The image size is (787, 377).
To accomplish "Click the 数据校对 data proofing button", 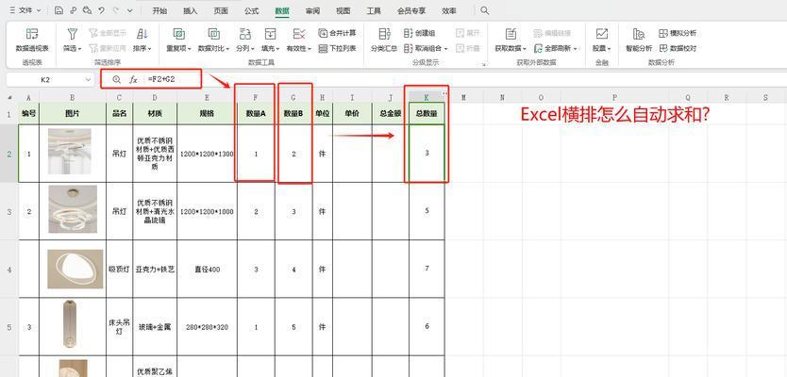I will click(678, 48).
